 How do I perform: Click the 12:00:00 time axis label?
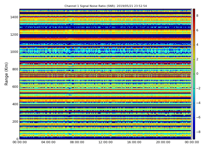coord(106,142)
